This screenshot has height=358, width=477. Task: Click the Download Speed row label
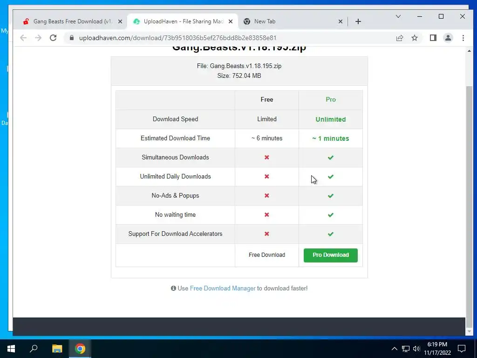[175, 119]
